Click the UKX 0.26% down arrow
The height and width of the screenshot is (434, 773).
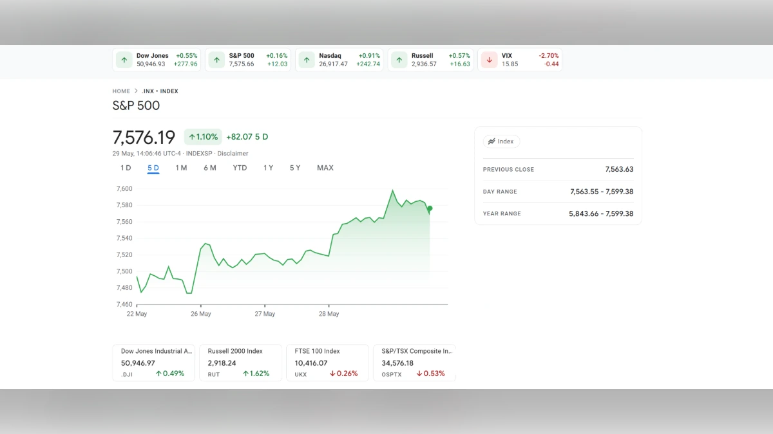[332, 374]
